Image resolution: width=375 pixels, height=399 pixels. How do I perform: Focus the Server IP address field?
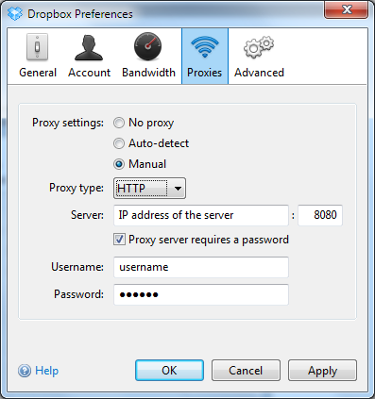coord(201,215)
